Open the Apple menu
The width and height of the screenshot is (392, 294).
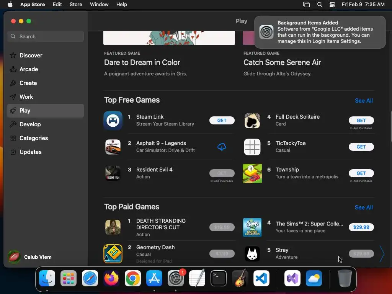10,5
